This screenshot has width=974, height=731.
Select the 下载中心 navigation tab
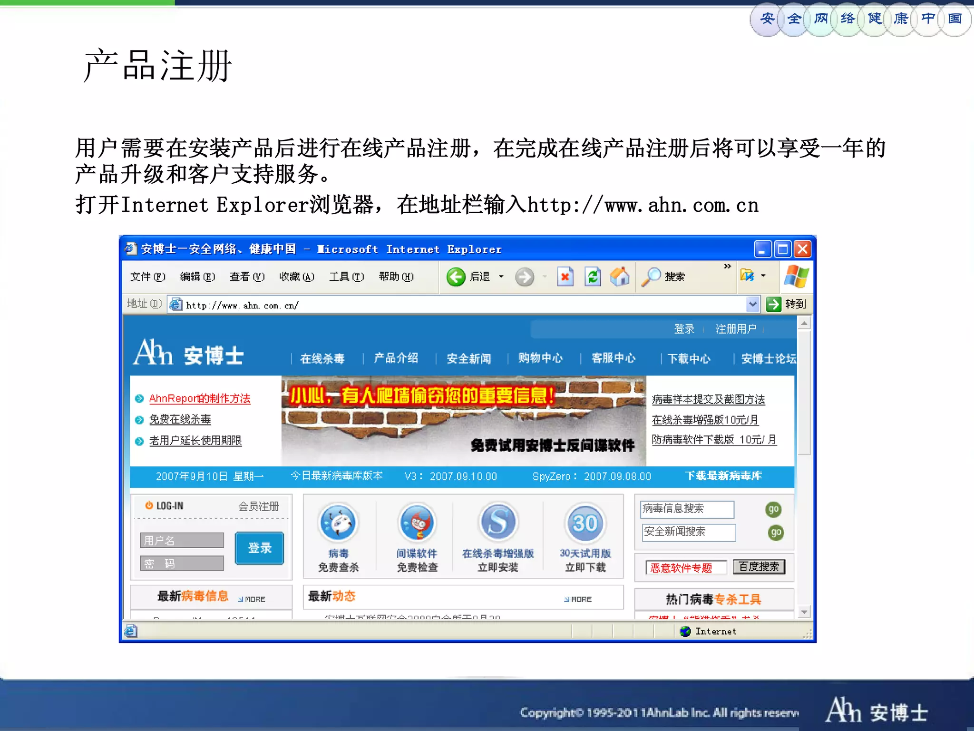(x=689, y=358)
